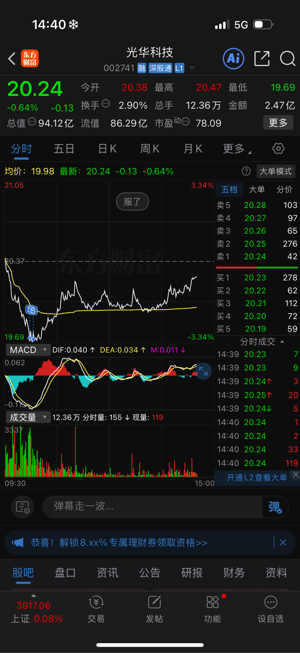Expand the 更多 chart period dropdown
Viewport: 300px width, 653px height.
(x=237, y=149)
